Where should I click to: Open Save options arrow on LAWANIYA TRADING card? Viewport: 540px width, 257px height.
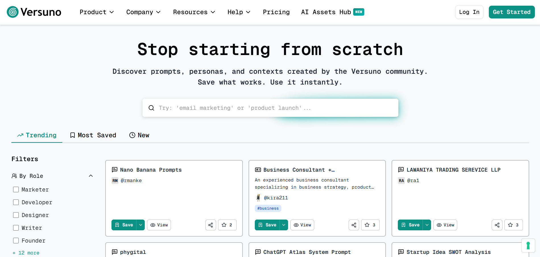[x=427, y=225]
